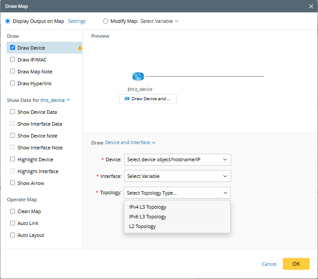Viewport: 318px width, 279px height.
Task: Tick the Auto Layout checkbox
Action: [12, 235]
